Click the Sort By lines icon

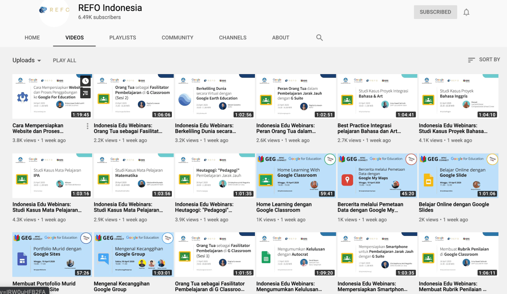coord(471,60)
